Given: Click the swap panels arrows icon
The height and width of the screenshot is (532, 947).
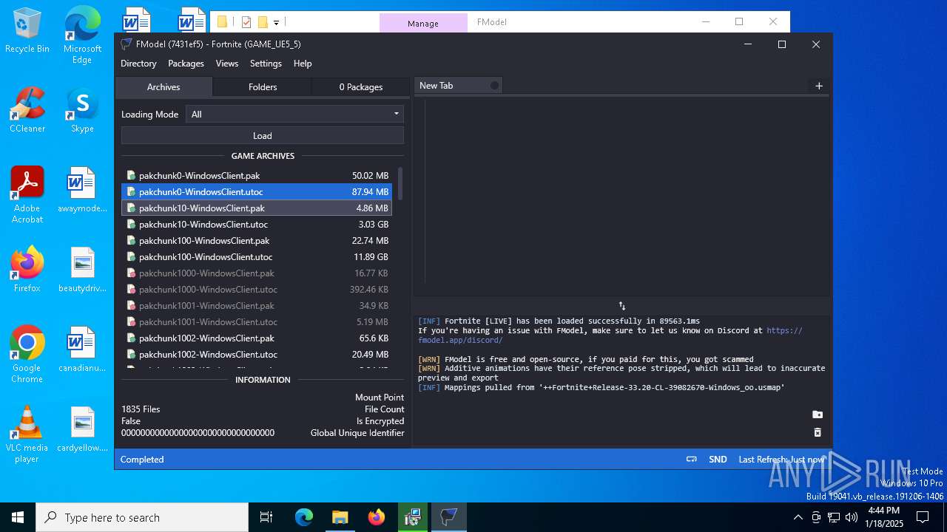Looking at the screenshot, I should pos(622,306).
